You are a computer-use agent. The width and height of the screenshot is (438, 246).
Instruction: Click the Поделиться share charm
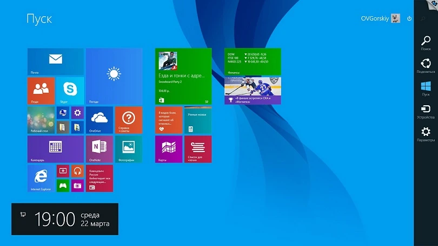coord(426,66)
